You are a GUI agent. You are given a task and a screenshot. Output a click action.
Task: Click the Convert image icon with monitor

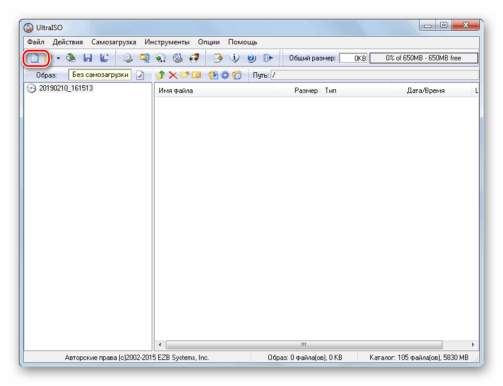(145, 58)
